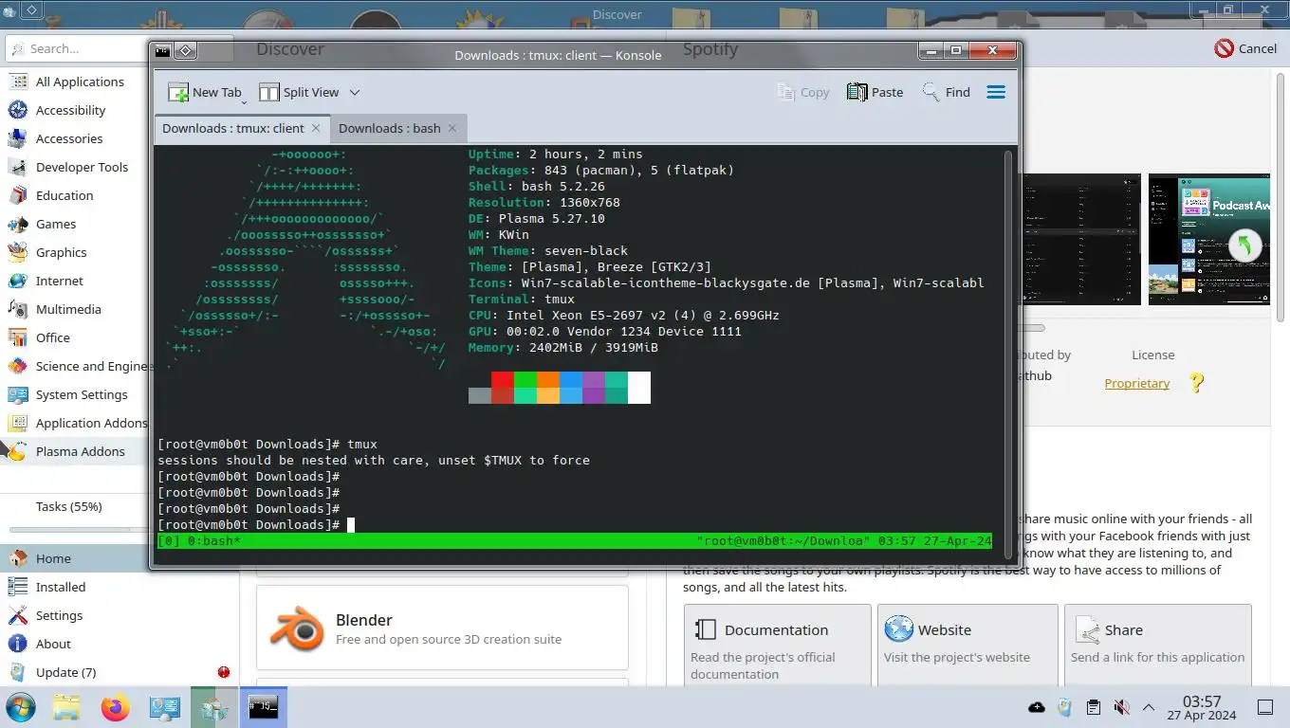1290x728 pixels.
Task: Select the Accessibility category icon
Action: point(18,110)
